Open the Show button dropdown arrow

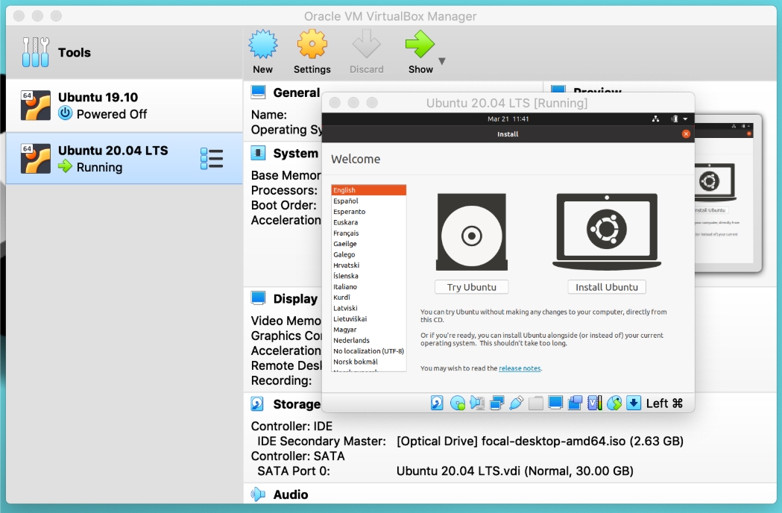coord(442,61)
